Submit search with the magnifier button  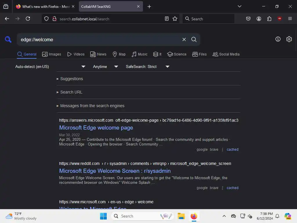point(194,39)
